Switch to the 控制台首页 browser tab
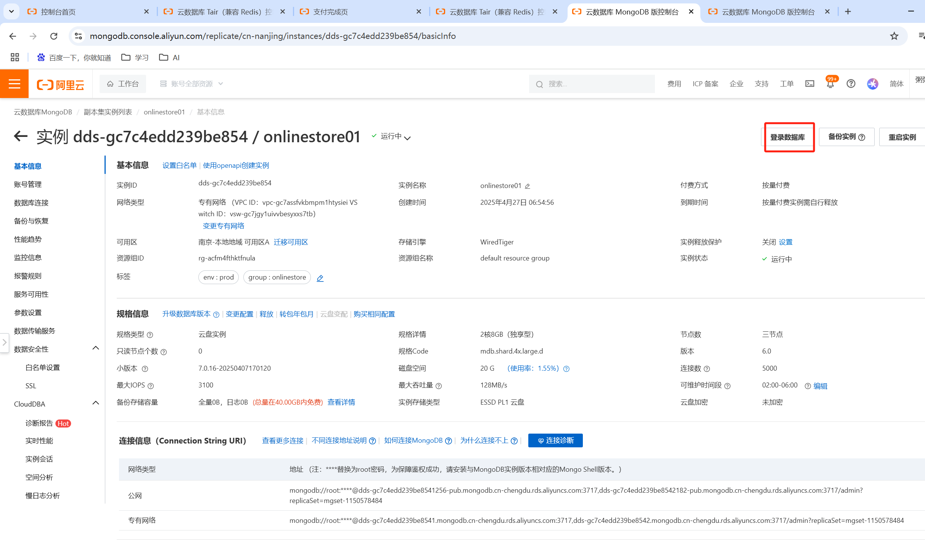 tap(88, 12)
